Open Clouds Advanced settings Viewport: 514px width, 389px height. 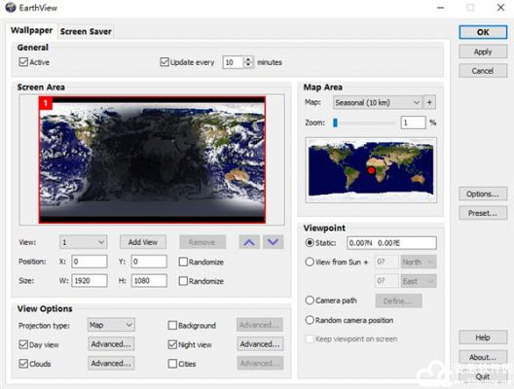[111, 363]
